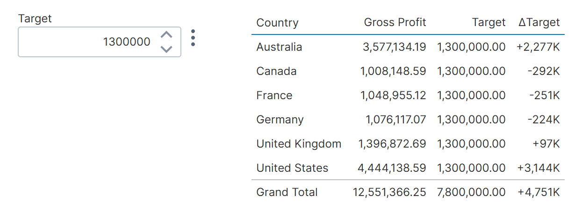Click the Target label above the input

[35, 19]
